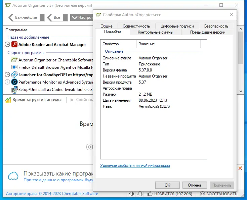Click the cloud icon in bottom banner
The image size is (247, 200).
(x=13, y=176)
